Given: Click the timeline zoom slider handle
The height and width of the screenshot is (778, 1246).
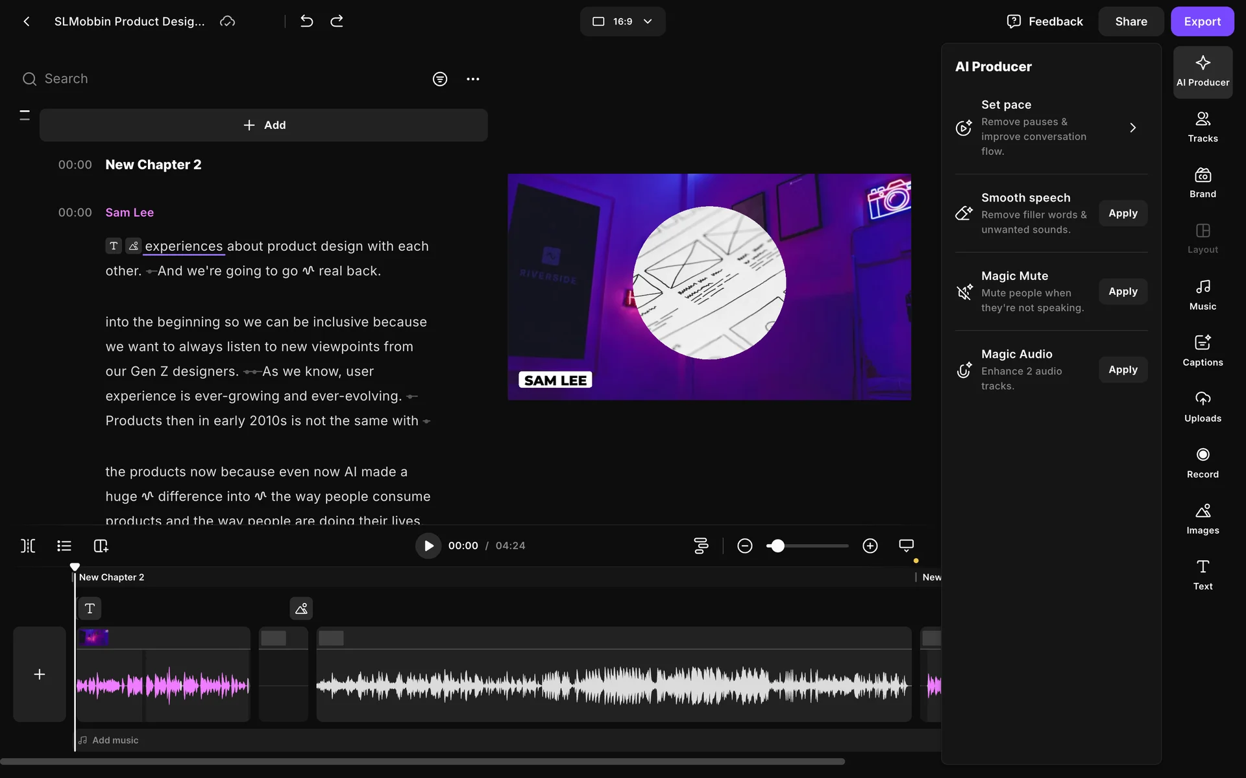Looking at the screenshot, I should 777,546.
